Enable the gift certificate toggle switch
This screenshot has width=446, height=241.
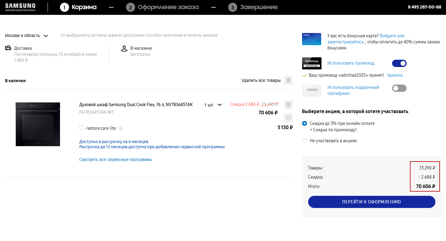(399, 88)
